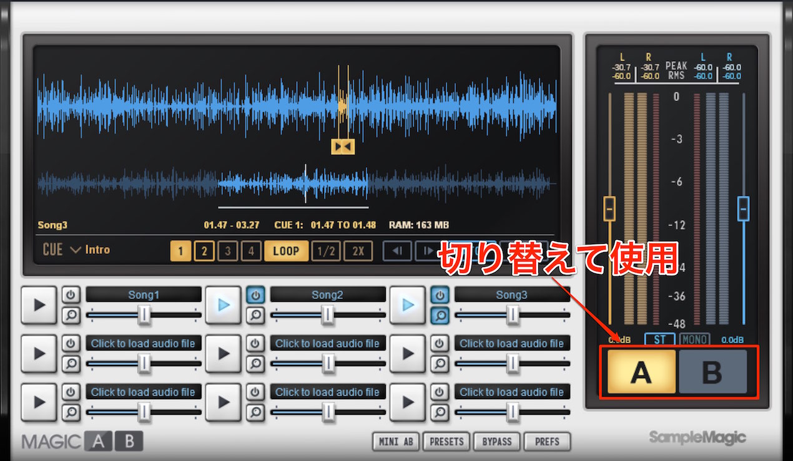Expand the CUE Intro dropdown arrow

coord(76,250)
